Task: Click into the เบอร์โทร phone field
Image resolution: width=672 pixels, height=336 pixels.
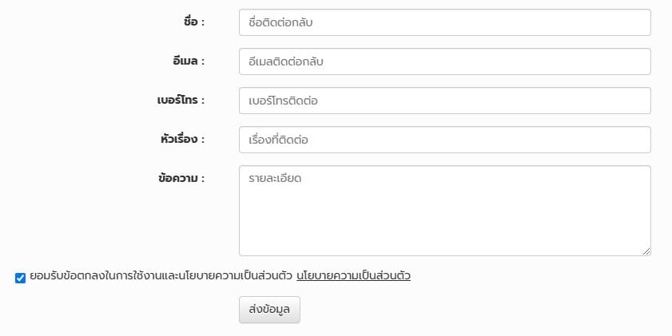Action: click(x=445, y=101)
